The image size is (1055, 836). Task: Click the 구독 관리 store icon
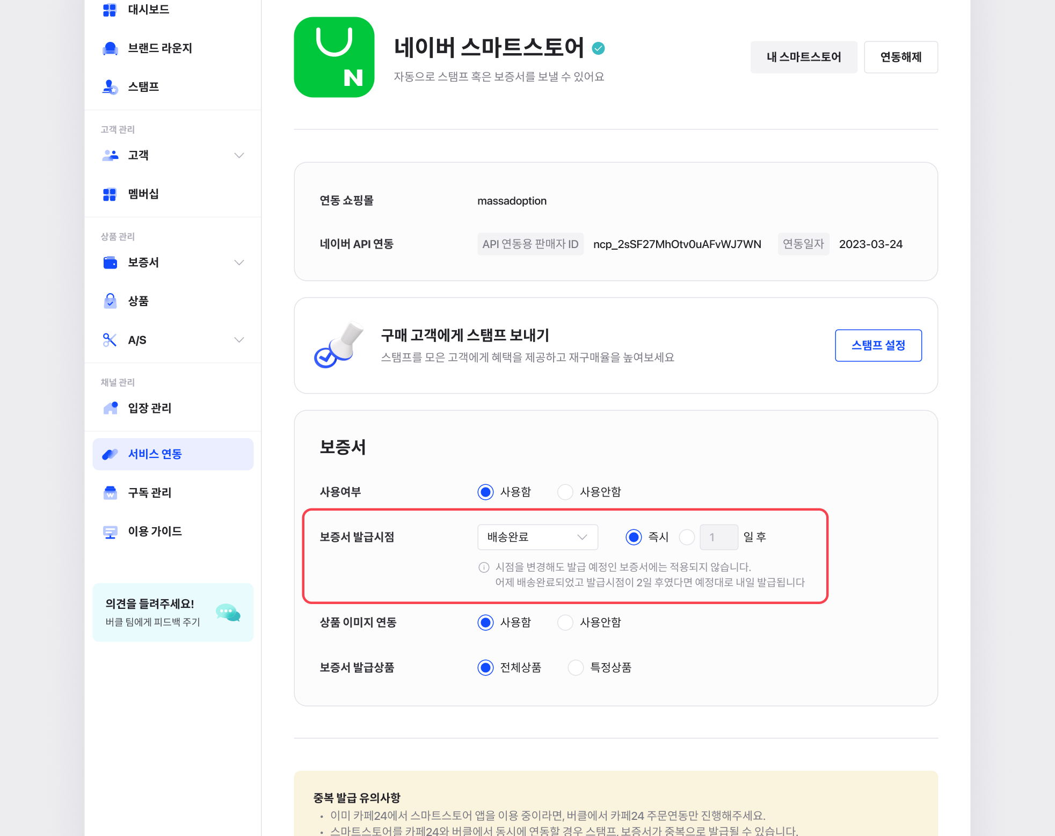110,492
